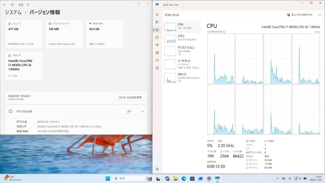Copy device specs with the コピー button
Screen dimensions: 325x183
pos(129,111)
